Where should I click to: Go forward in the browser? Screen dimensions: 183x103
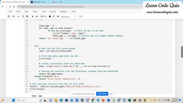6,7
